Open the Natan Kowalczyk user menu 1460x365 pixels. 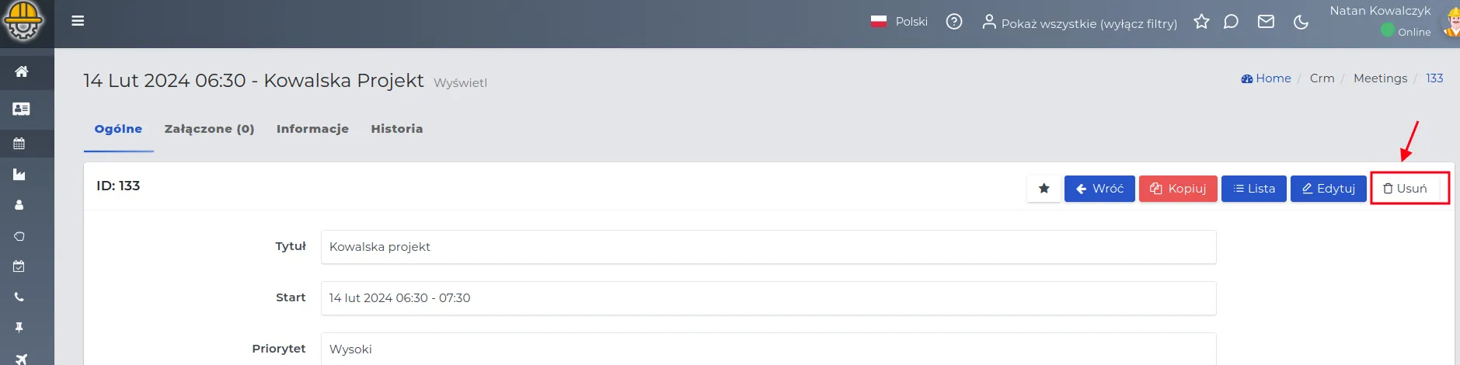1380,11
